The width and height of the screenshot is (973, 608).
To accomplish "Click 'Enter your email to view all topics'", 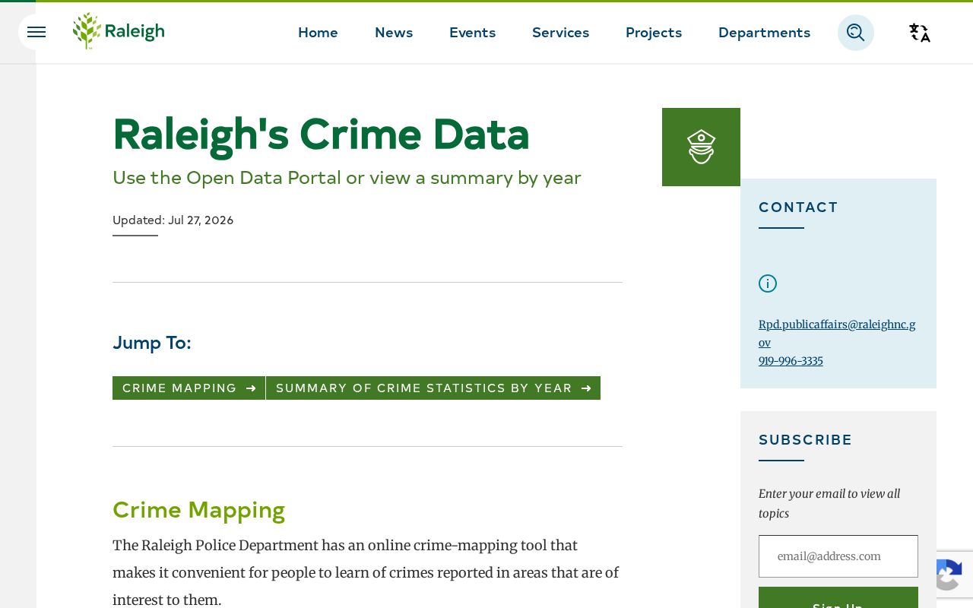I will coord(829,504).
